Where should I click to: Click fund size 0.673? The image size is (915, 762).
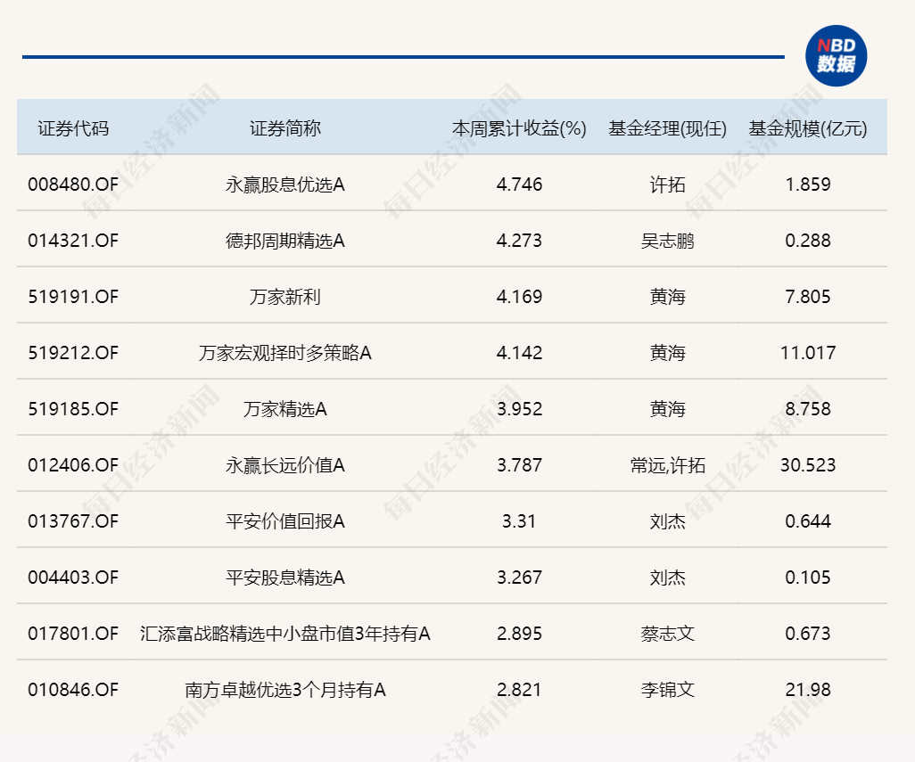pos(808,634)
